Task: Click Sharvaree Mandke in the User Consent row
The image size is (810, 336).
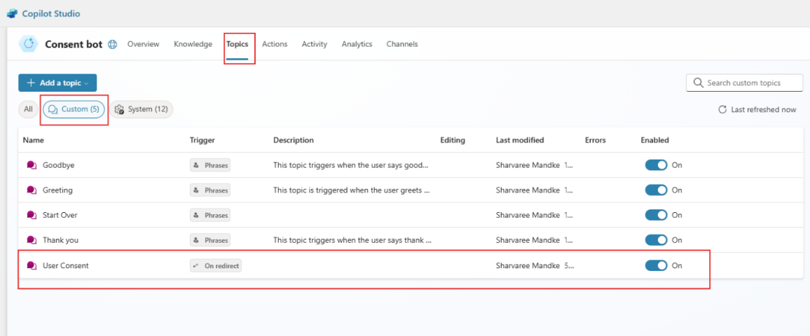Action: pos(528,266)
